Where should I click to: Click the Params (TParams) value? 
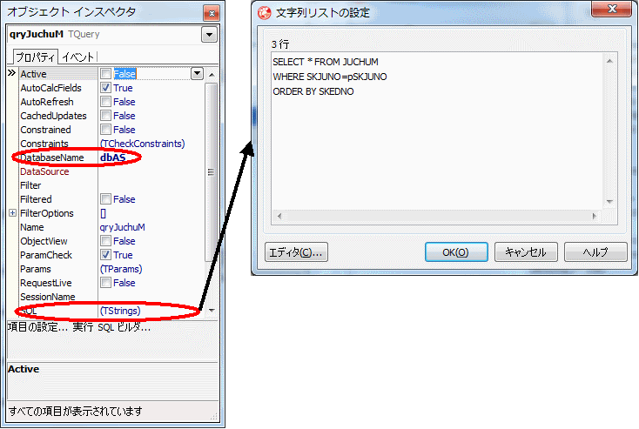(x=121, y=269)
